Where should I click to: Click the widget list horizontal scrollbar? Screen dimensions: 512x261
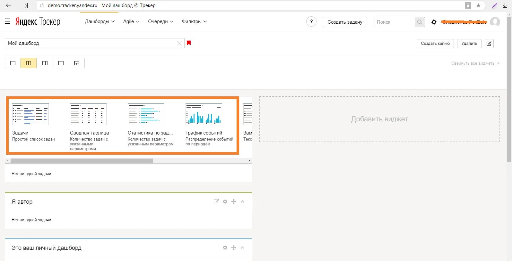click(82, 161)
